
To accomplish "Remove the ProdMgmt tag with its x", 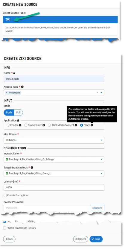I will 7,93.
